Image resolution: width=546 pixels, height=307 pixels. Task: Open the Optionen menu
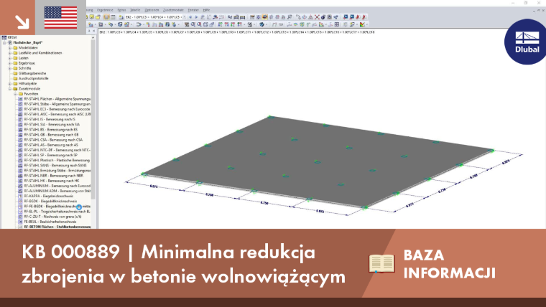[152, 10]
